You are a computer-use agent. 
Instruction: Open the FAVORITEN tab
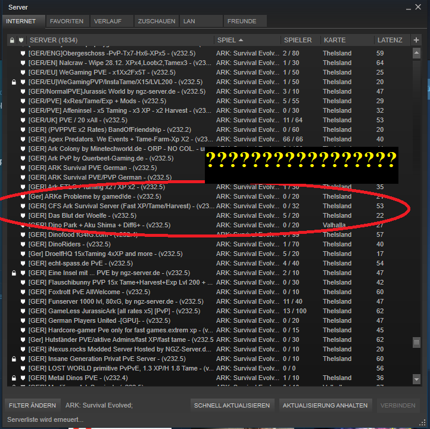[67, 21]
